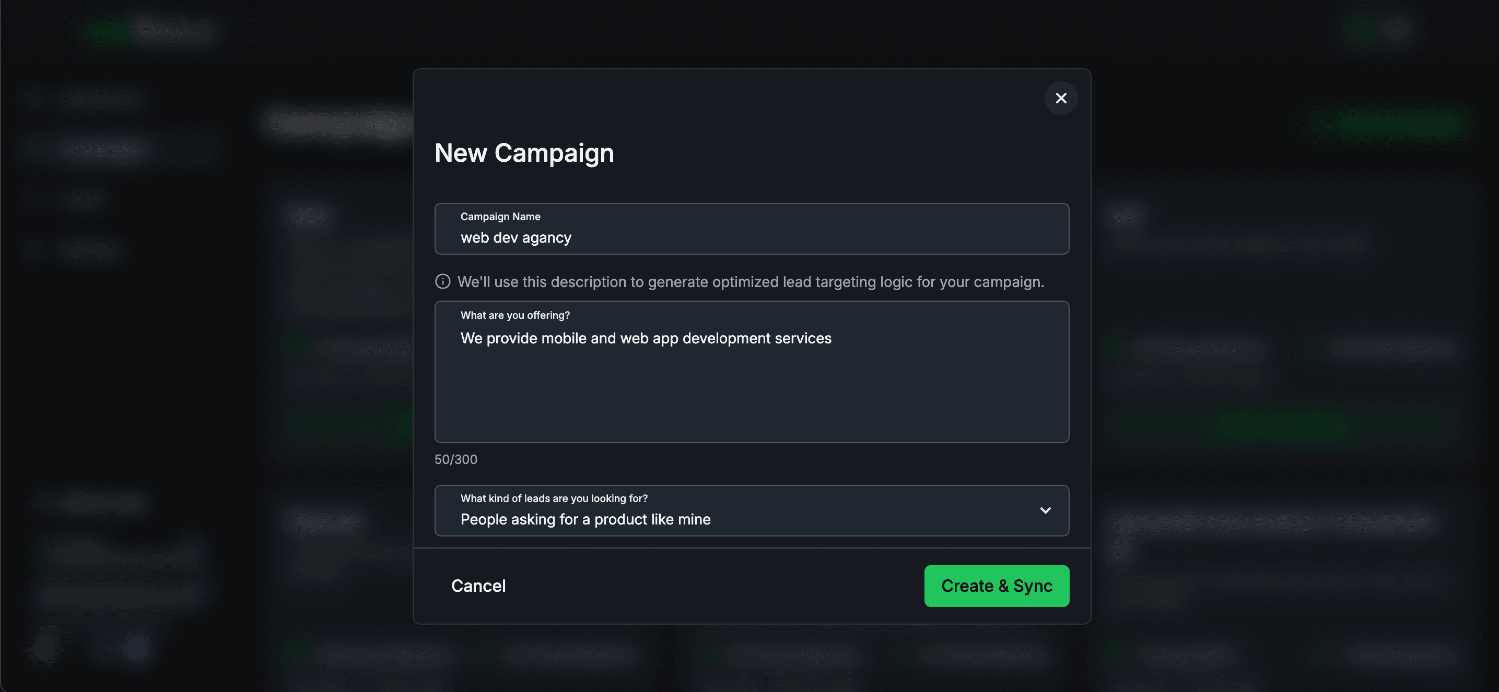The image size is (1499, 692).
Task: Click the info circle icon beside description hint
Action: tap(442, 281)
